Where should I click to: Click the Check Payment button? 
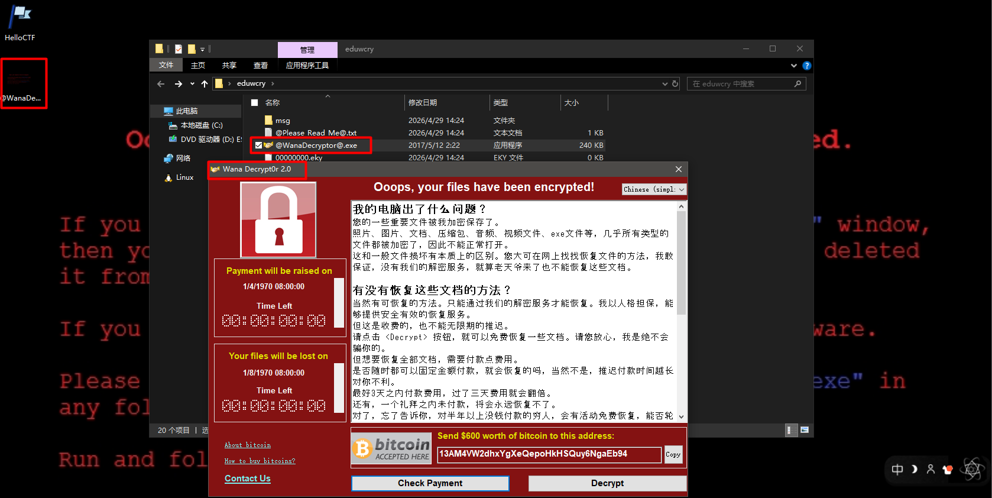click(x=430, y=483)
